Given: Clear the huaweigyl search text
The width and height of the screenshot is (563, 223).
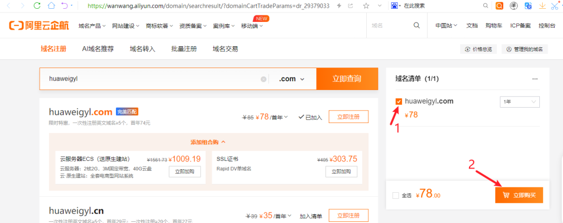Looking at the screenshot, I should tap(263, 79).
